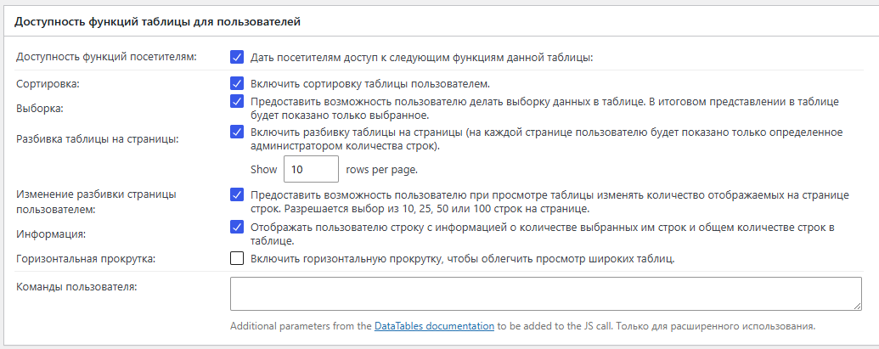Focus the rows per page number field
This screenshot has height=349, width=879.
(x=311, y=169)
